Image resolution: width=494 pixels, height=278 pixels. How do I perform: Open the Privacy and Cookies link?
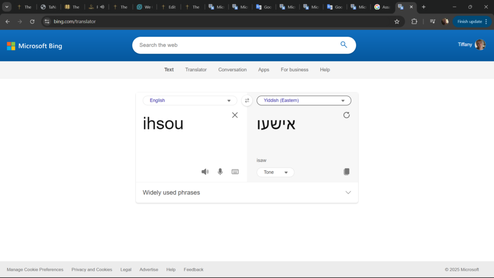(92, 270)
